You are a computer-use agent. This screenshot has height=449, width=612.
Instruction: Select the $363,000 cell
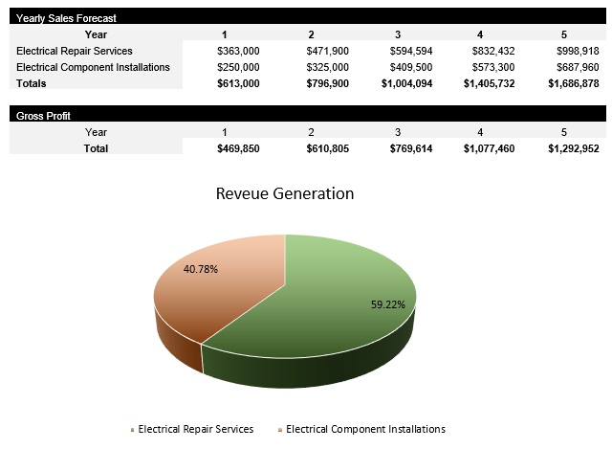point(236,51)
